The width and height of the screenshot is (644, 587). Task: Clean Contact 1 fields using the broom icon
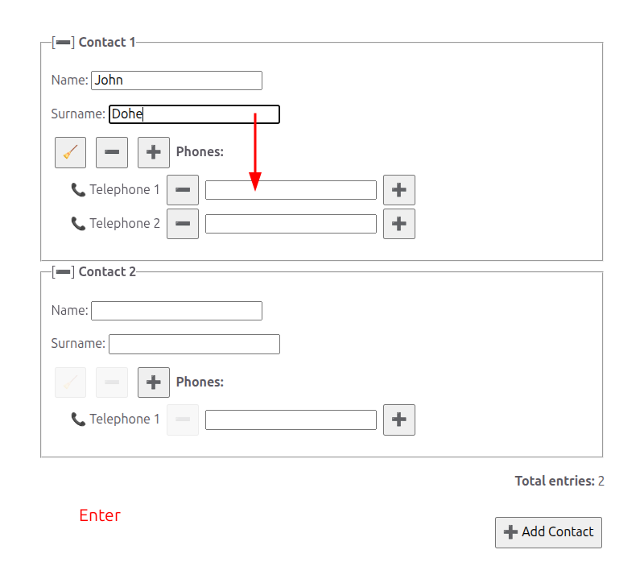pos(70,152)
